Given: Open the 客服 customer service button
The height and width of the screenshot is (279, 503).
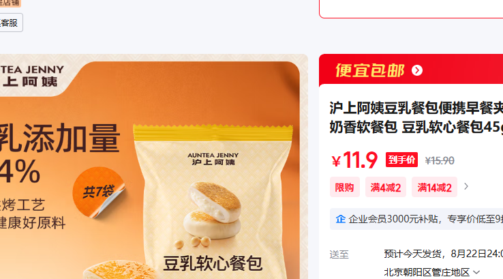Looking at the screenshot, I should click(x=10, y=23).
